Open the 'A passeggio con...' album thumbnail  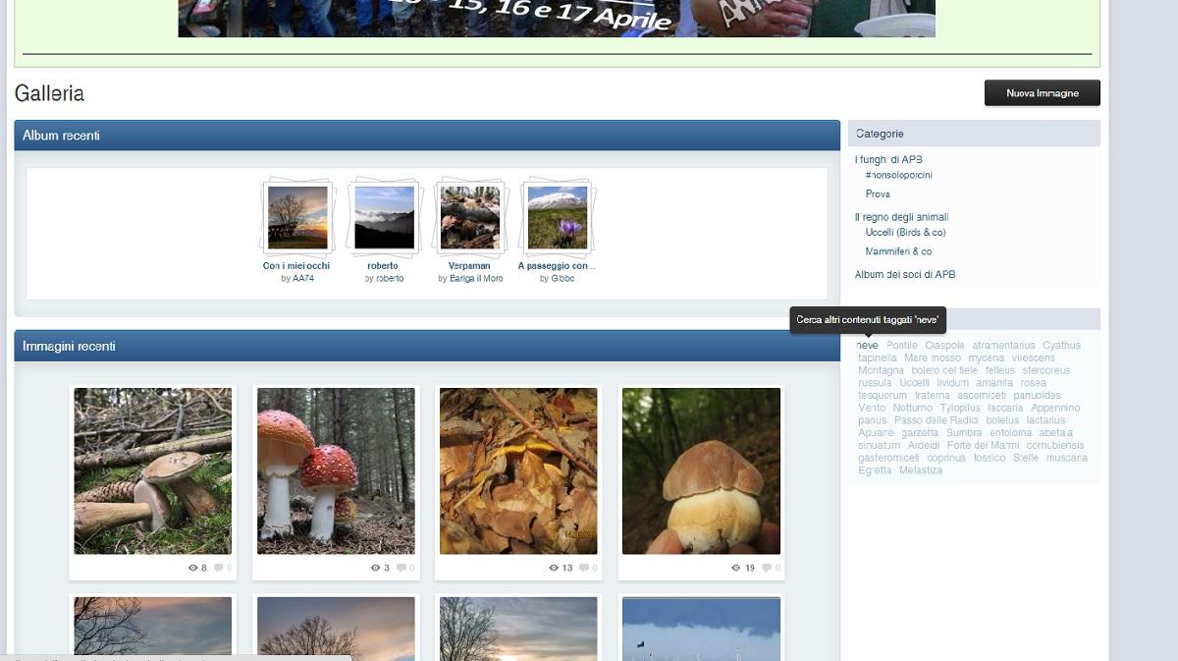(558, 217)
